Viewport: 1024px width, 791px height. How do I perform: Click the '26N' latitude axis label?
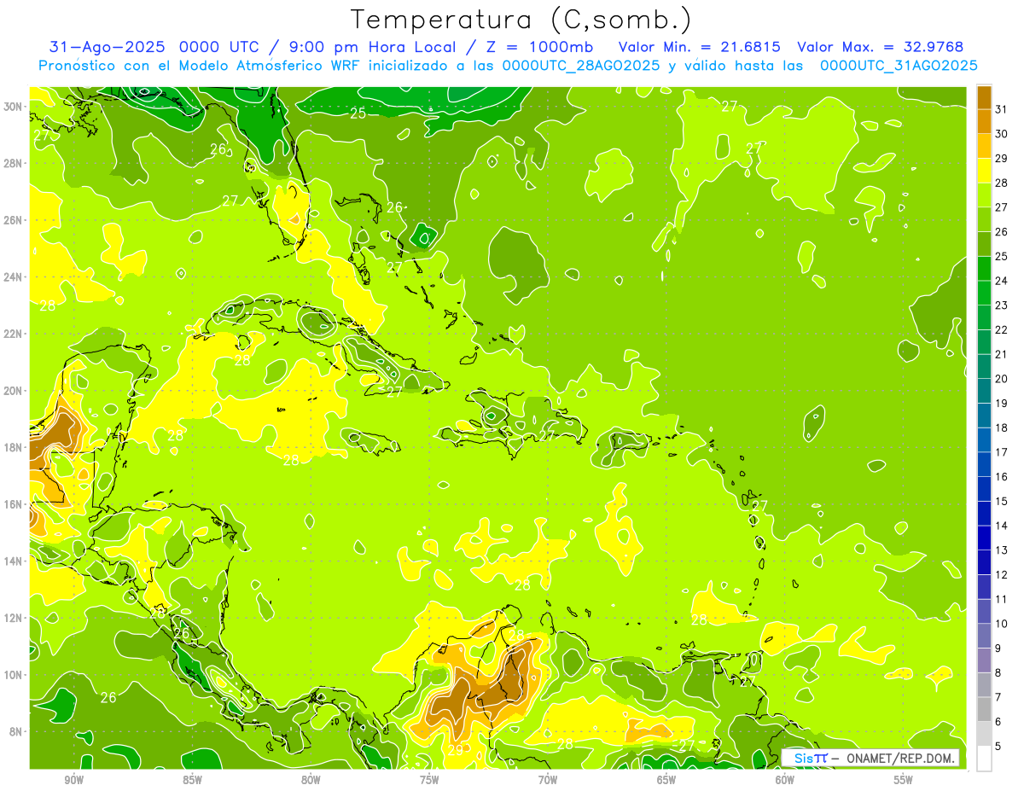tap(14, 220)
